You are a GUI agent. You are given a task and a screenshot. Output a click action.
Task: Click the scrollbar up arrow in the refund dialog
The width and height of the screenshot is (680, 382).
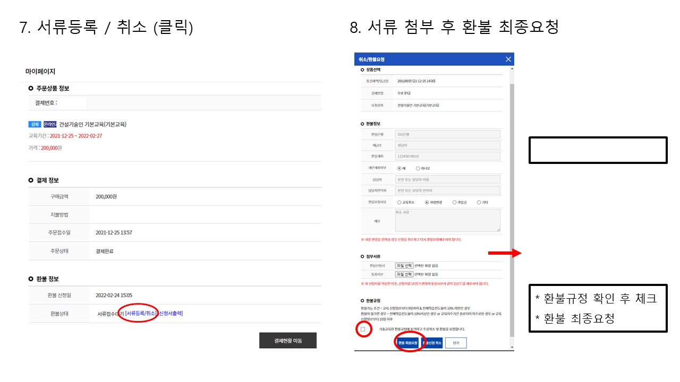pyautogui.click(x=512, y=69)
